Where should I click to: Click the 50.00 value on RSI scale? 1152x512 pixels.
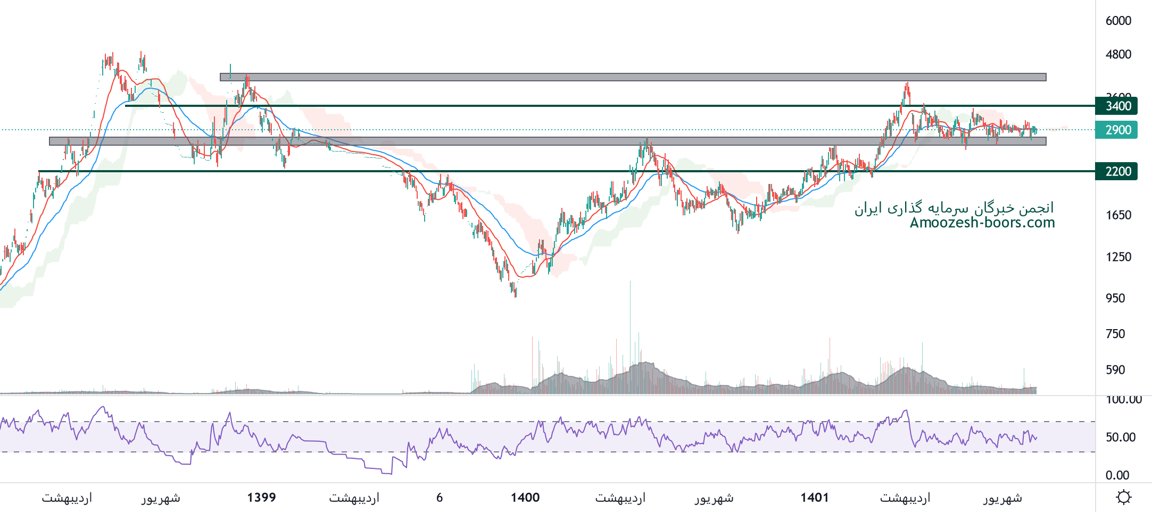pos(1120,437)
